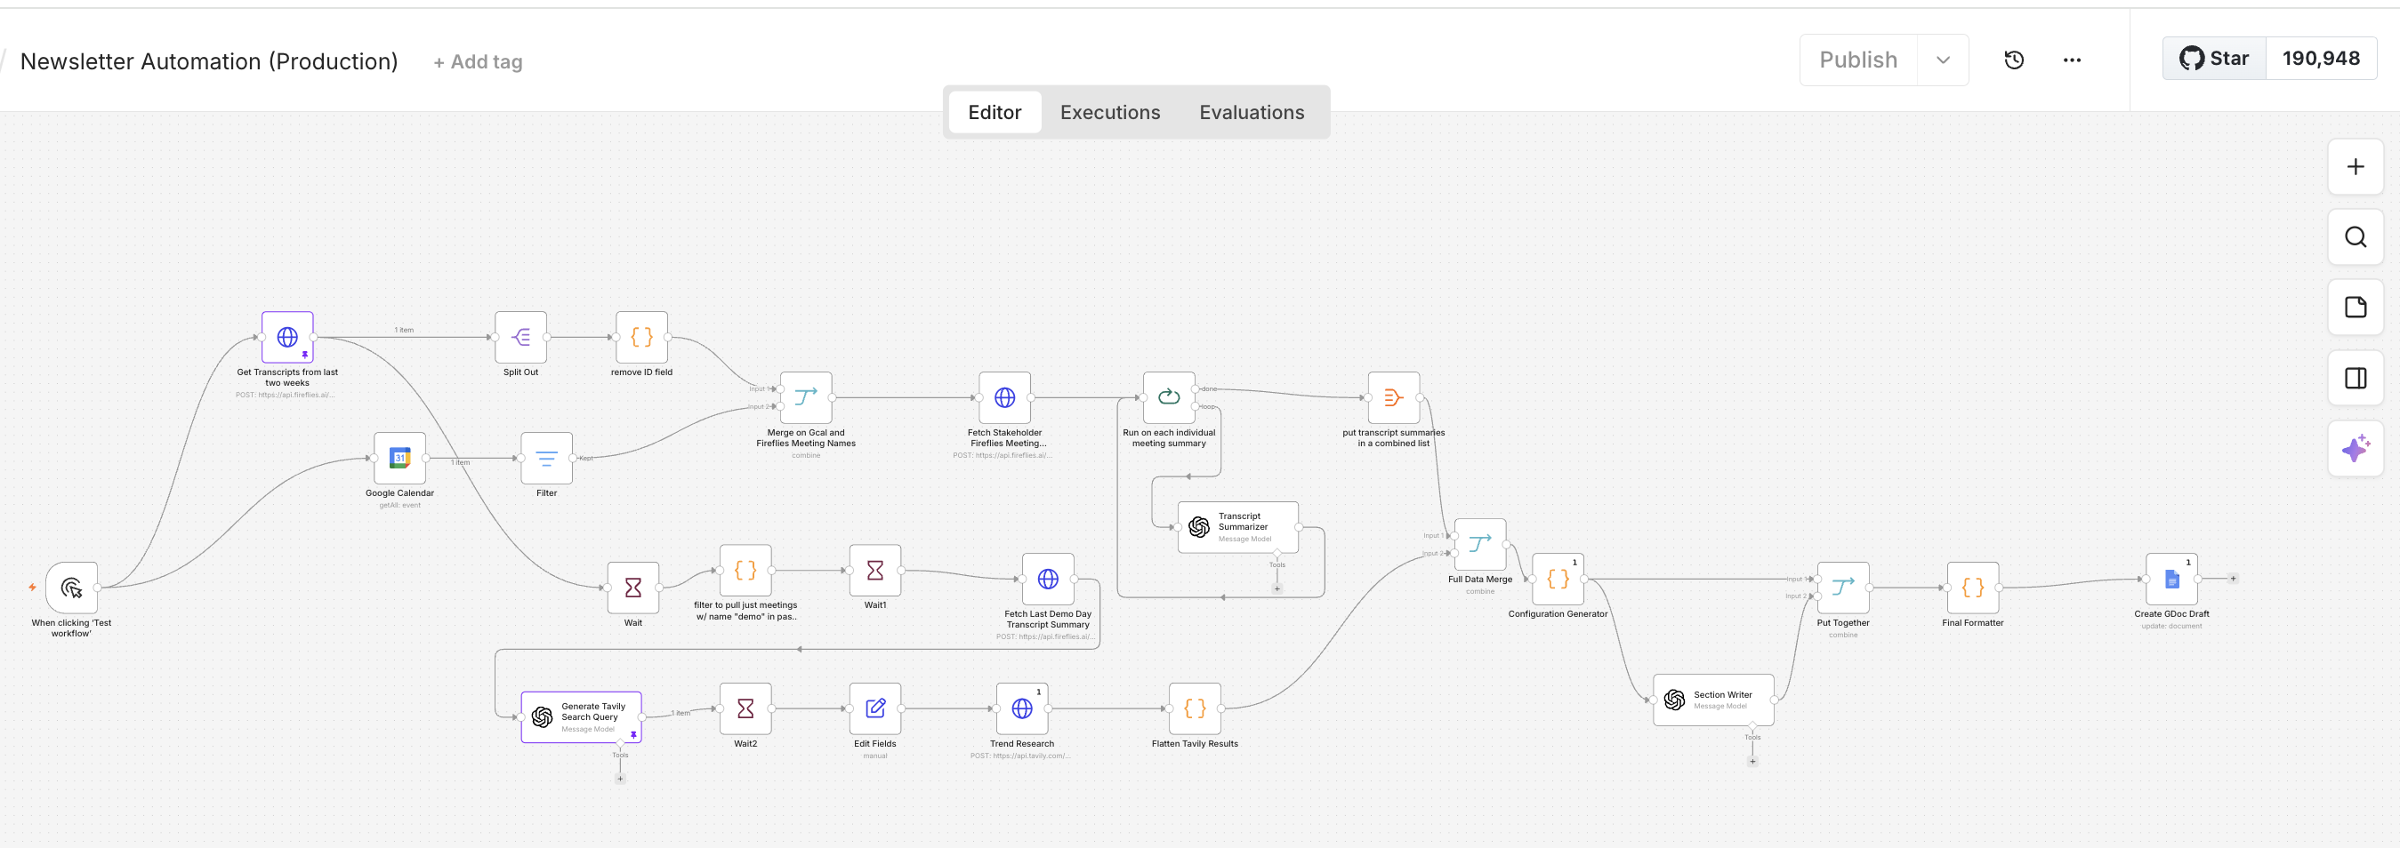Click the workflow title Newsletter Automation (Production)
Screen dimensions: 2400x848
[x=210, y=61]
